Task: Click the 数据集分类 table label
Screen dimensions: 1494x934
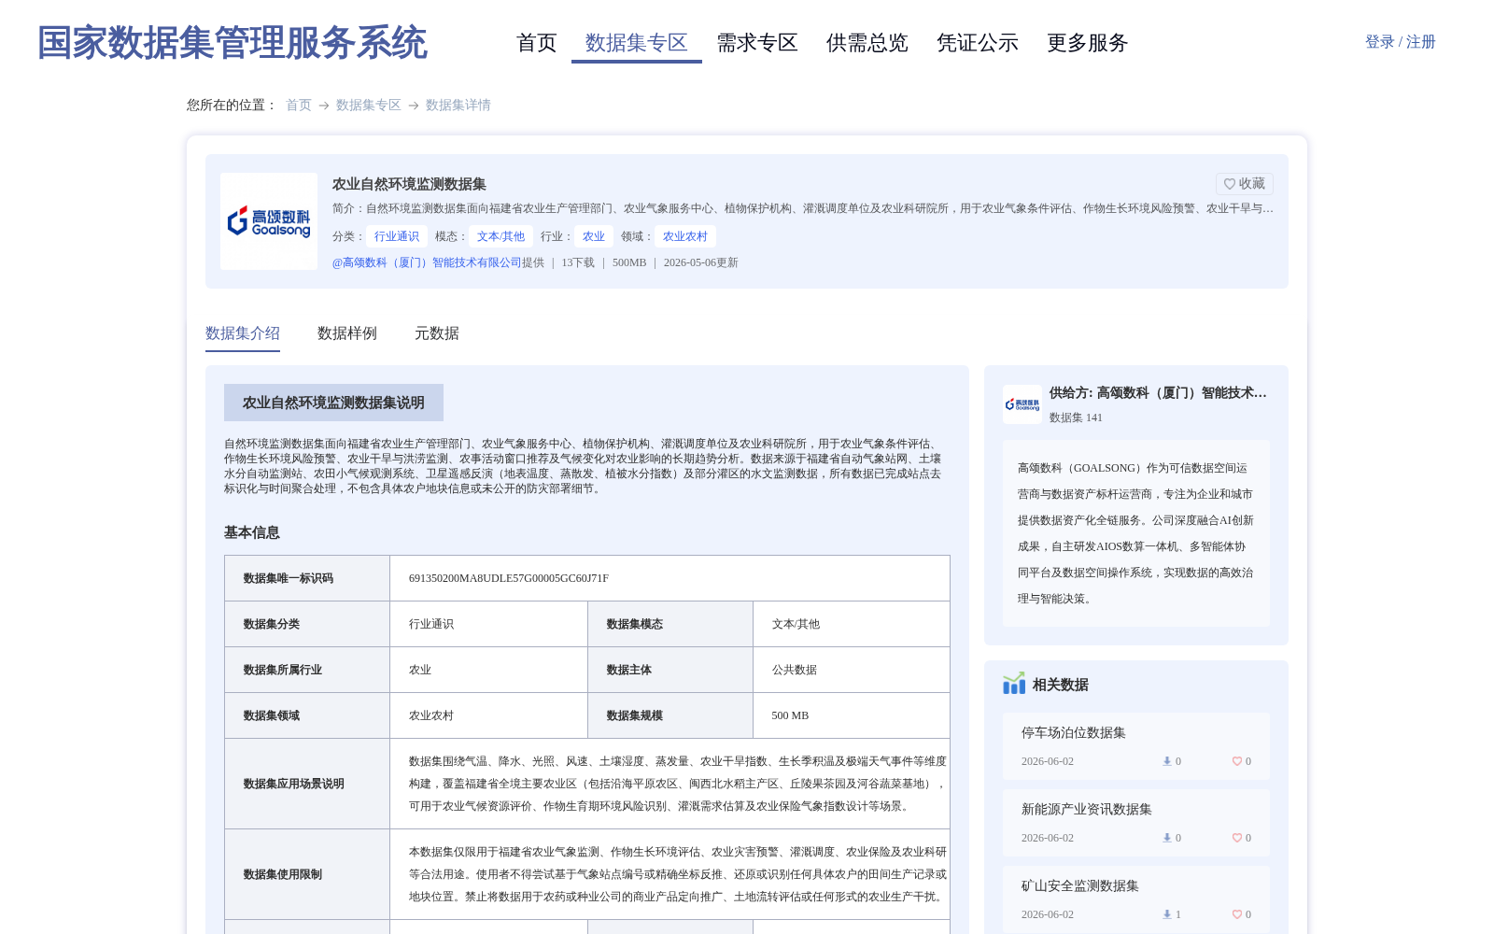Action: click(x=272, y=624)
